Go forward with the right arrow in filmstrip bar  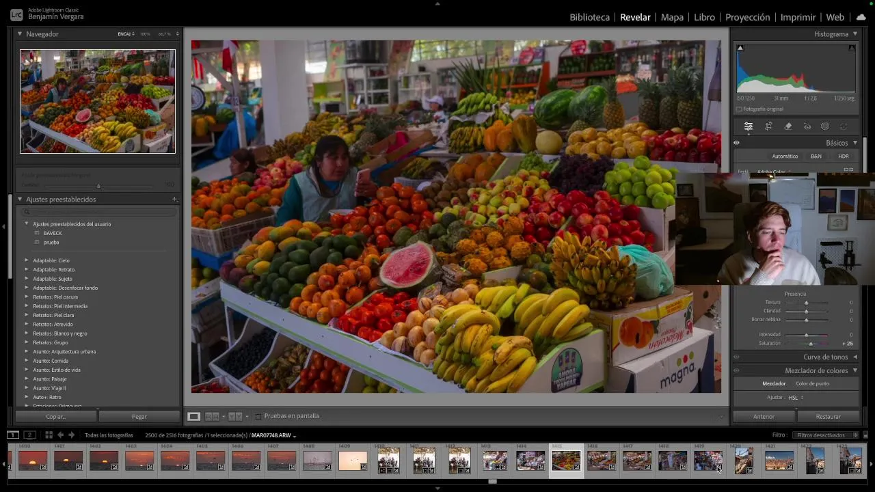pyautogui.click(x=71, y=435)
